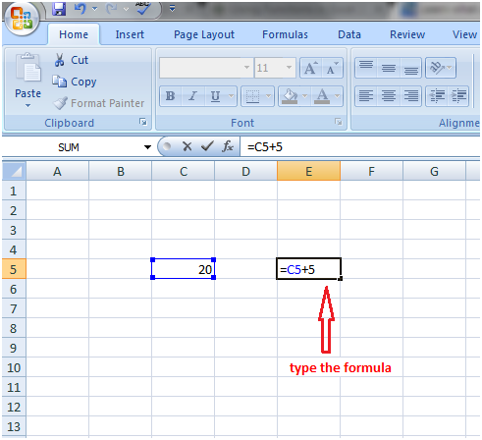Click Cut in the Clipboard group
482x440 pixels.
click(x=72, y=60)
